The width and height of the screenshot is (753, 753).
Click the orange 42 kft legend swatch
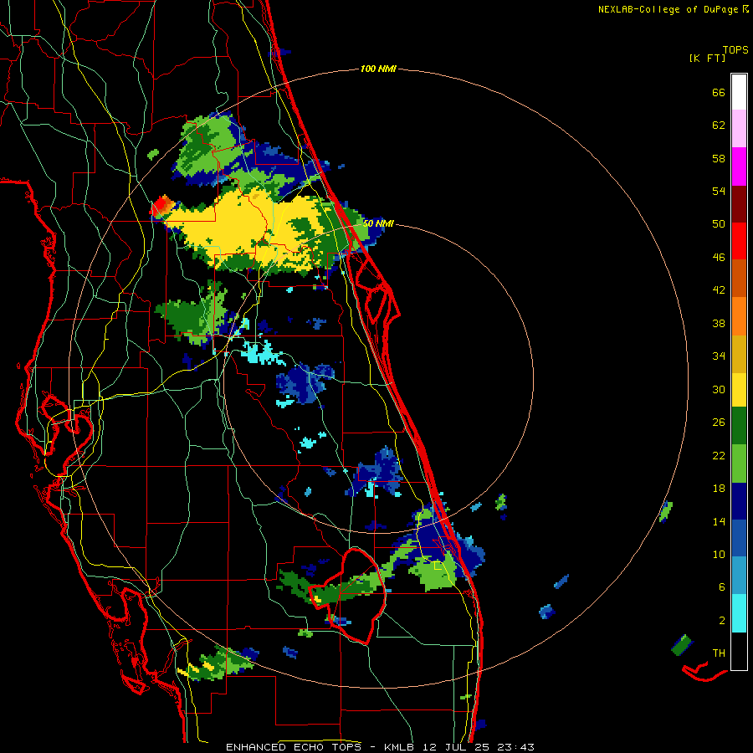click(x=739, y=316)
